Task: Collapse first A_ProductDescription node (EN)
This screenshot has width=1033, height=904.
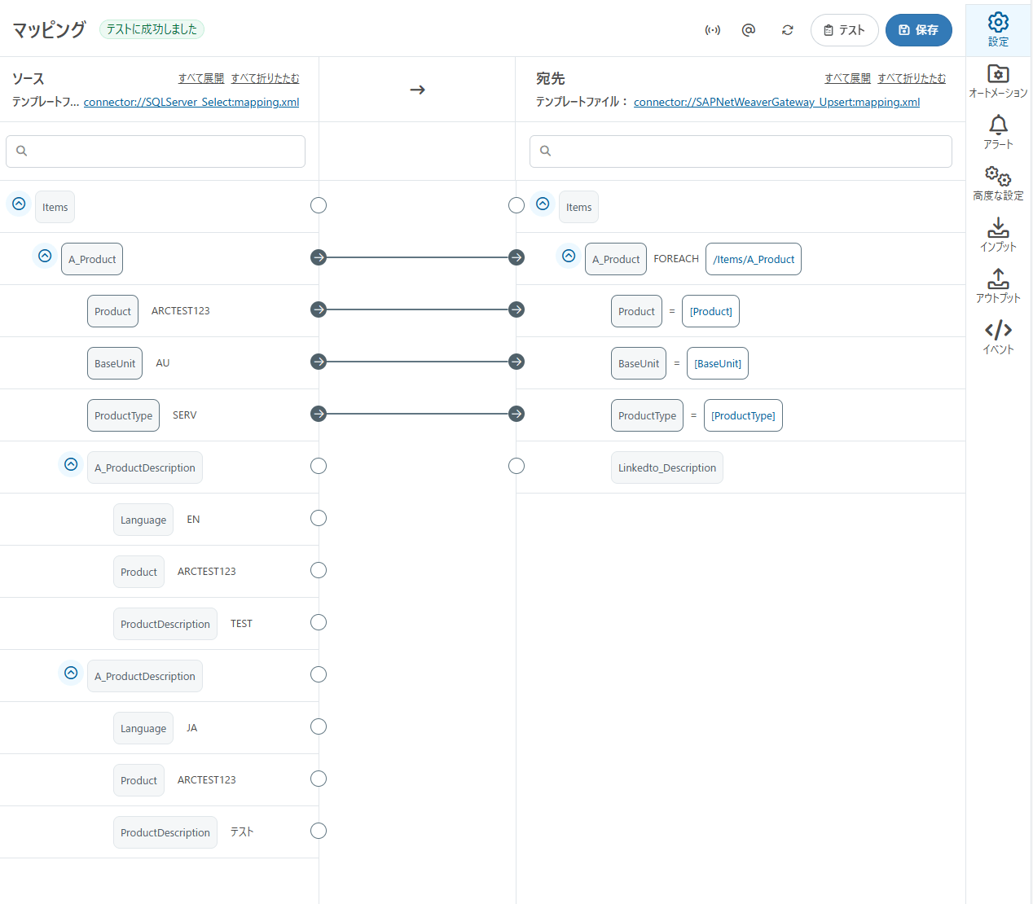Action: pos(71,464)
